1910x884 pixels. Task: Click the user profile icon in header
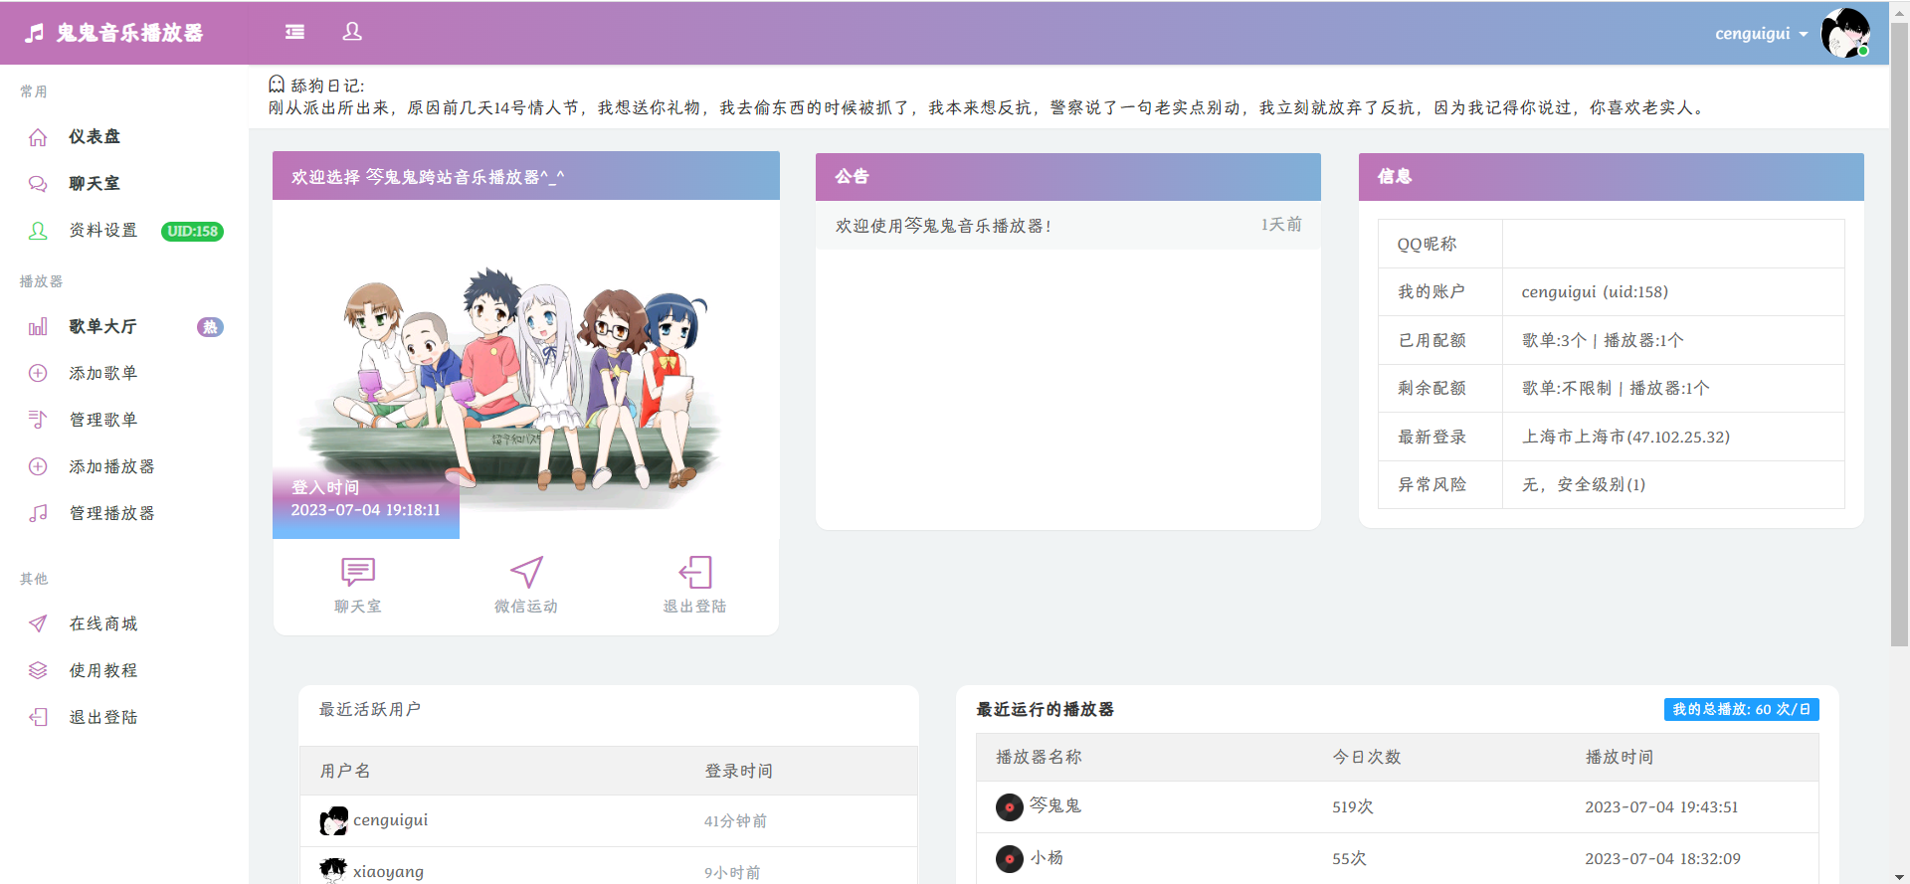(352, 32)
